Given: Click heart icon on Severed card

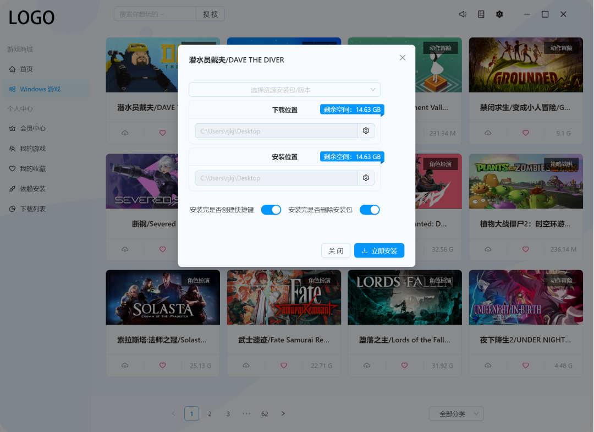Looking at the screenshot, I should pyautogui.click(x=162, y=249).
